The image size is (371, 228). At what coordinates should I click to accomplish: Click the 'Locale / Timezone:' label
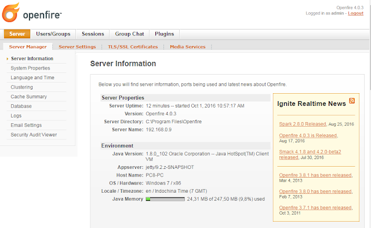122,191
